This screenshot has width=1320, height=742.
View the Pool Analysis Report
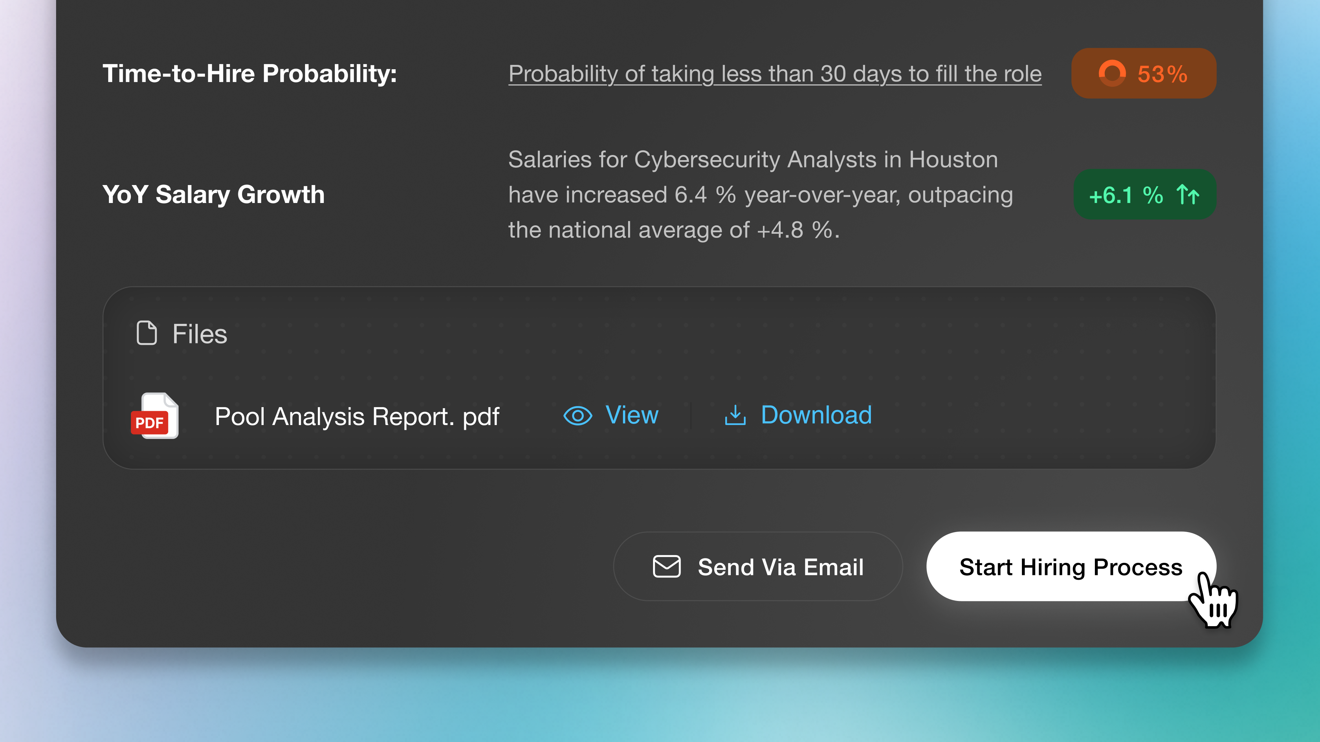coord(631,416)
